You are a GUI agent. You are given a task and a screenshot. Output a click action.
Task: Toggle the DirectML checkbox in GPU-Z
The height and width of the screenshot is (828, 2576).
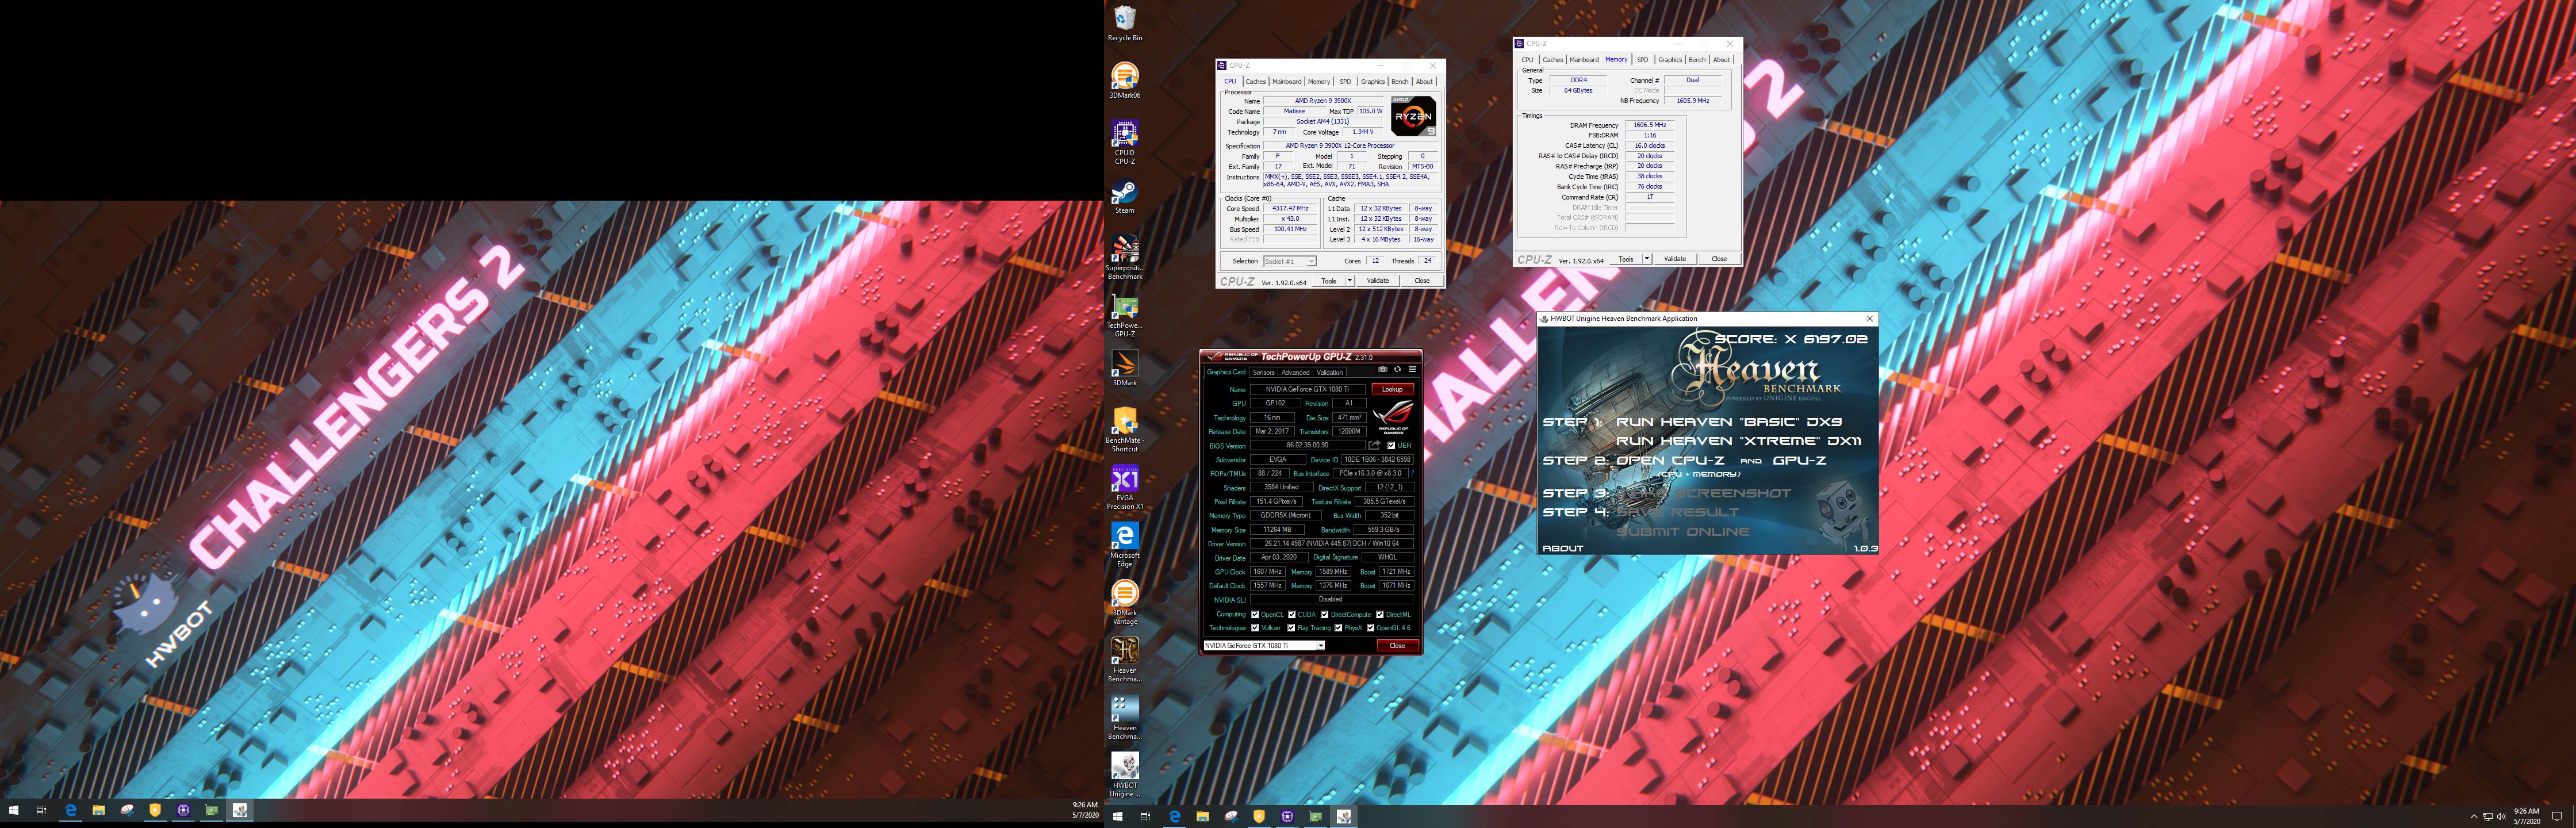pyautogui.click(x=1380, y=615)
